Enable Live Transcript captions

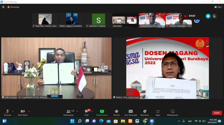coord(130,113)
